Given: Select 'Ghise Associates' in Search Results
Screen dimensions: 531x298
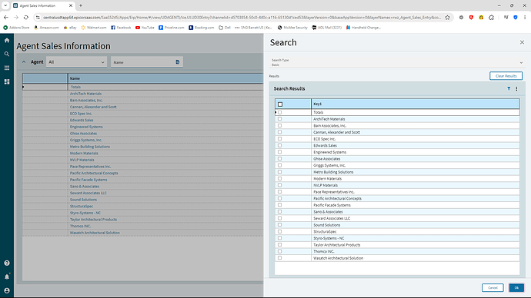Looking at the screenshot, I should [x=327, y=159].
